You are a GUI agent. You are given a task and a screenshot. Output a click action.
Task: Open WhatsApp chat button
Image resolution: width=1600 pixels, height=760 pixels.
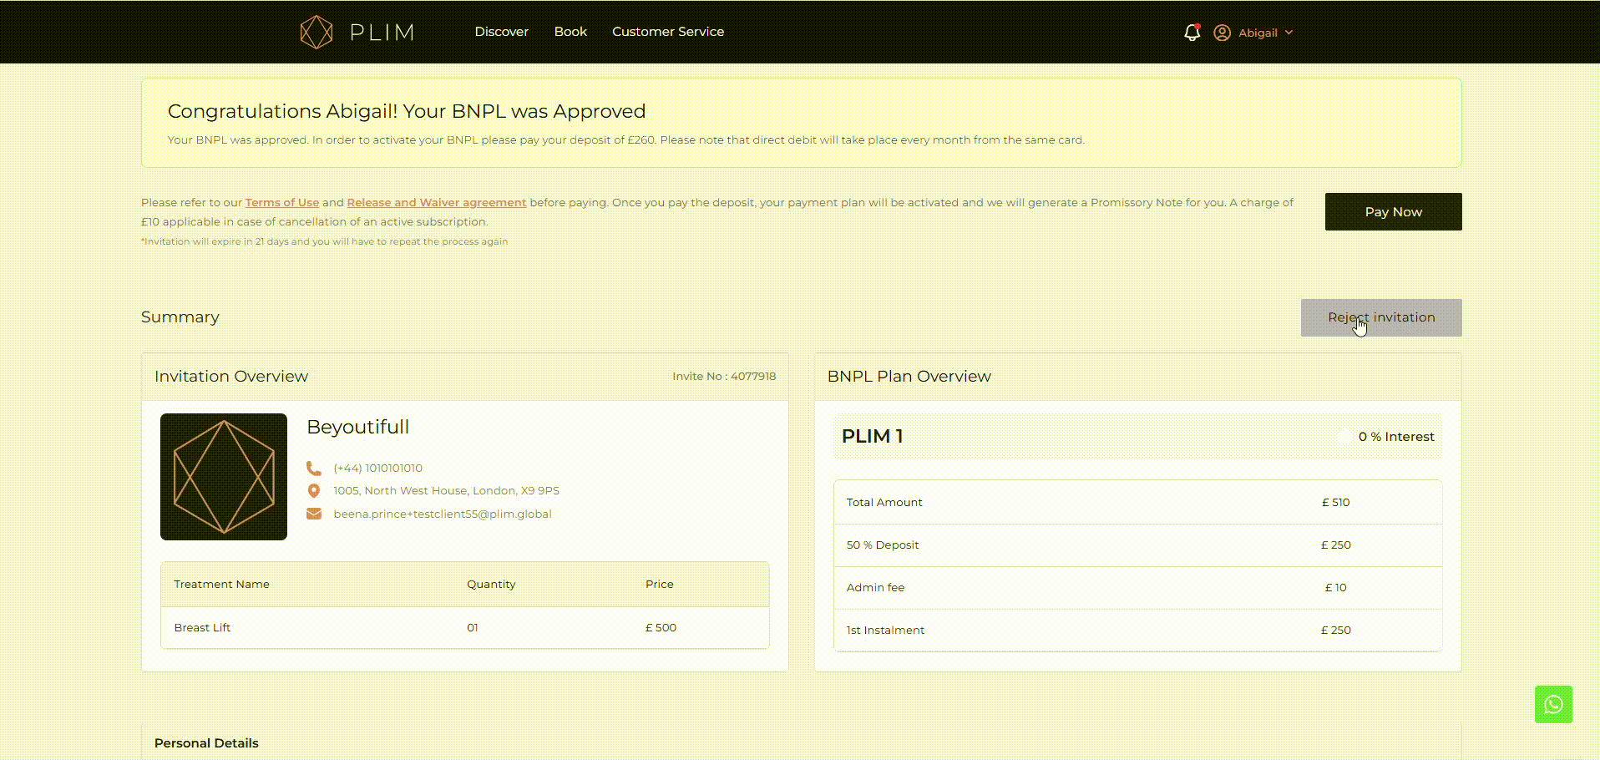click(x=1553, y=704)
